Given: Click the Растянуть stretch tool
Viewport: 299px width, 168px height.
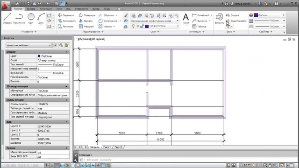Looking at the screenshot, I should 65,27.
